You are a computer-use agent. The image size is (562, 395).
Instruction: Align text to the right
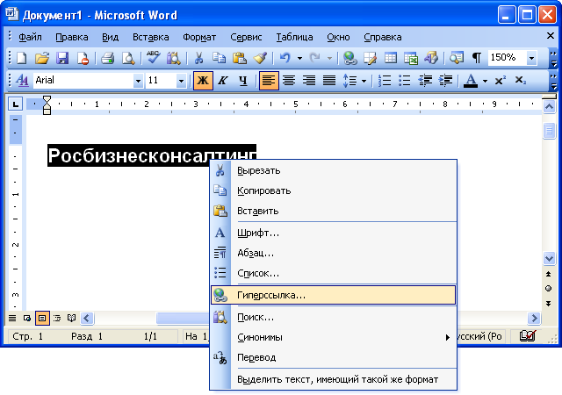coord(309,80)
